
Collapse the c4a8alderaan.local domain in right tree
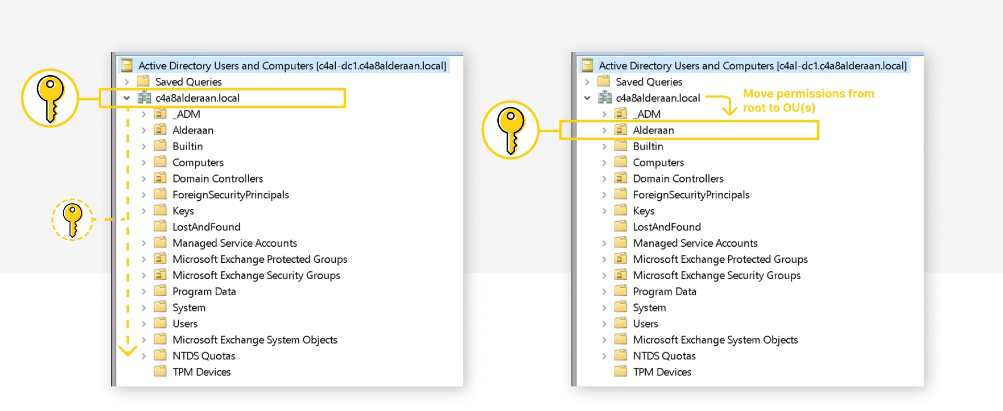587,98
